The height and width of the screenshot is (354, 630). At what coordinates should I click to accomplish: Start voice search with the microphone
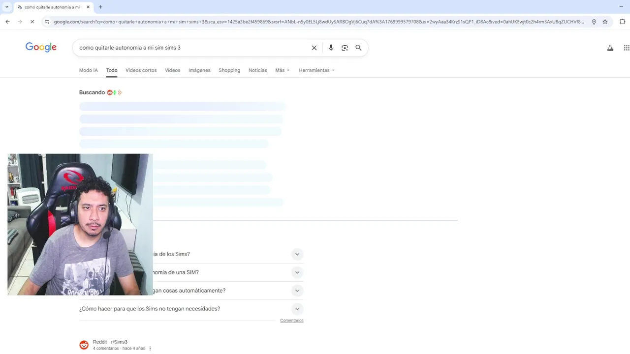point(331,48)
